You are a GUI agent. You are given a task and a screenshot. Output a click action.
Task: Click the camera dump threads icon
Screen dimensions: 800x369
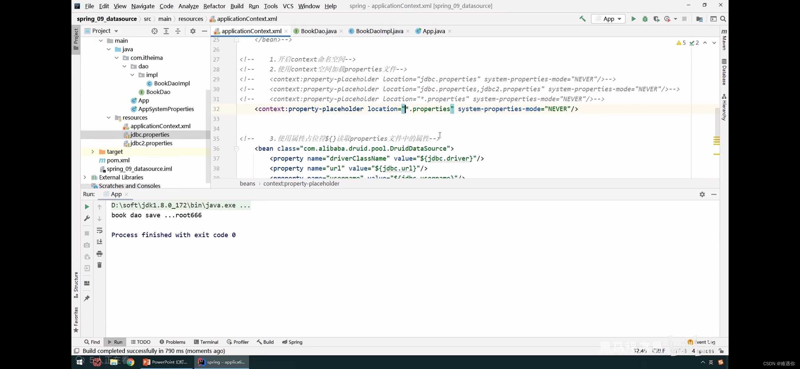tap(87, 245)
